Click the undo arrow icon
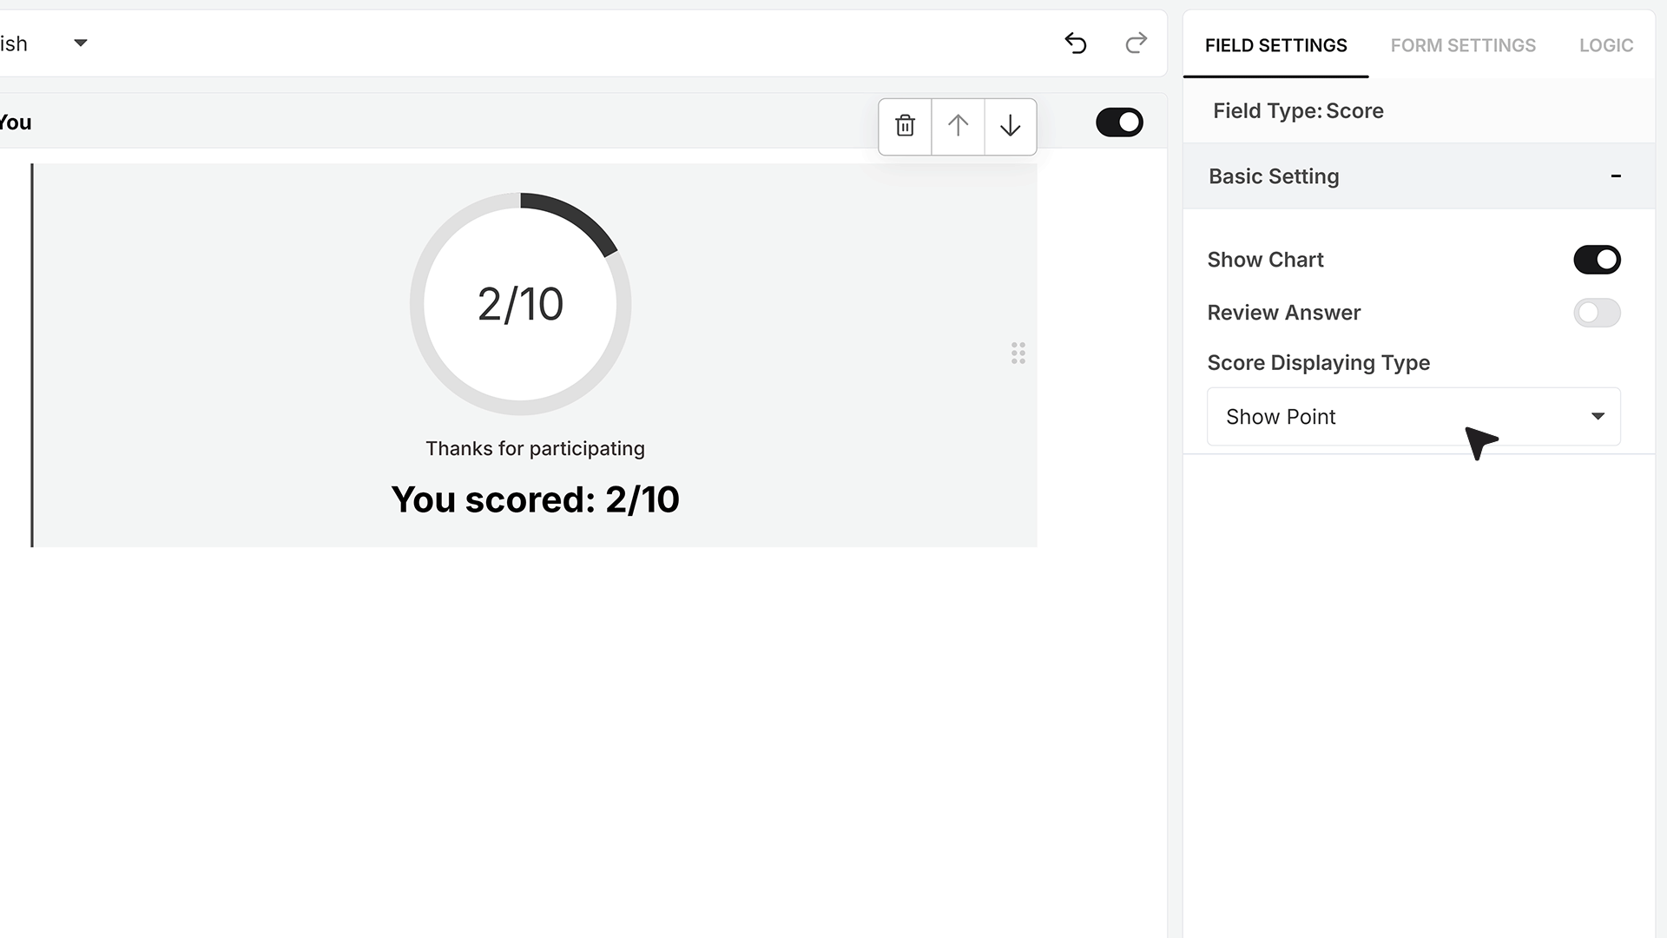 click(1076, 43)
